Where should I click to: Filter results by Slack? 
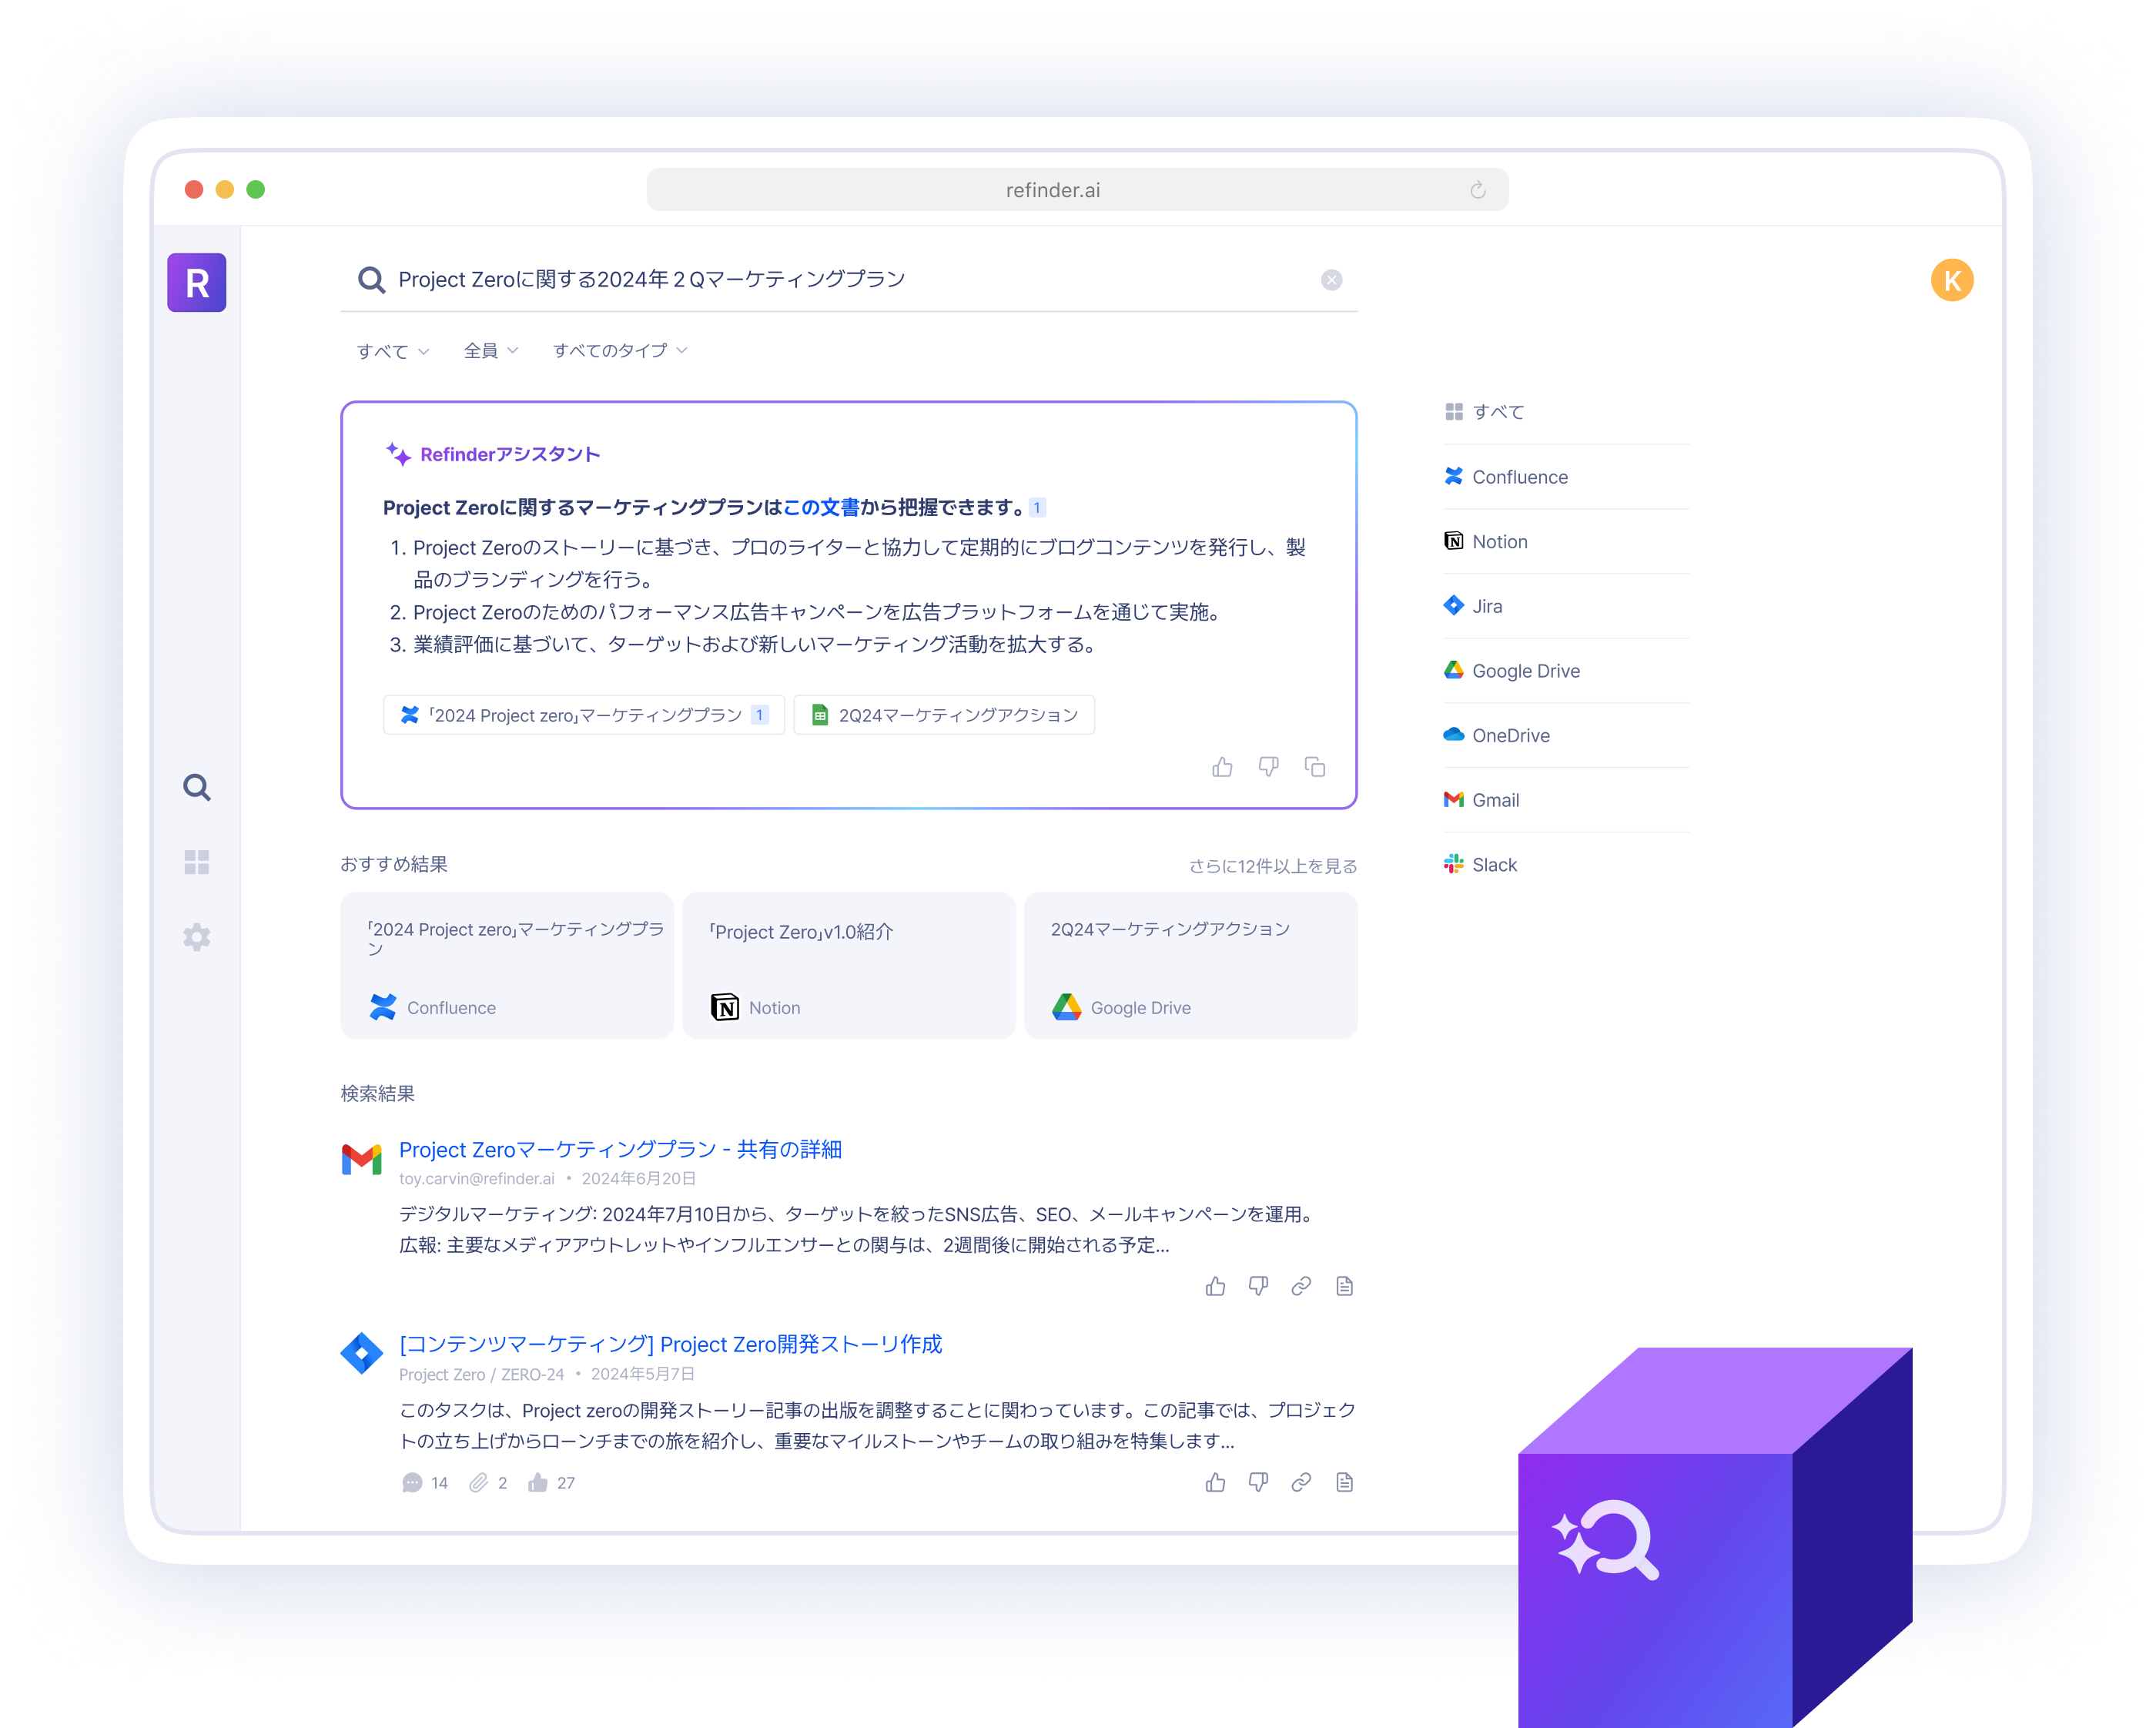click(x=1566, y=865)
